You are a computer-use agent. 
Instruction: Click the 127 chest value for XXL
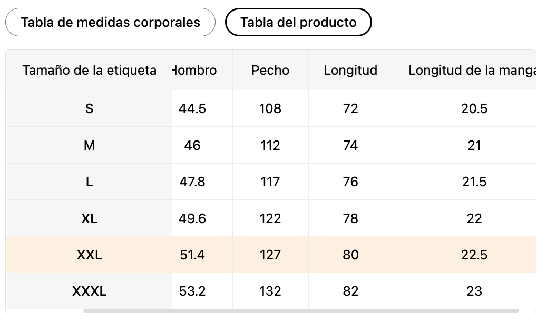point(270,255)
